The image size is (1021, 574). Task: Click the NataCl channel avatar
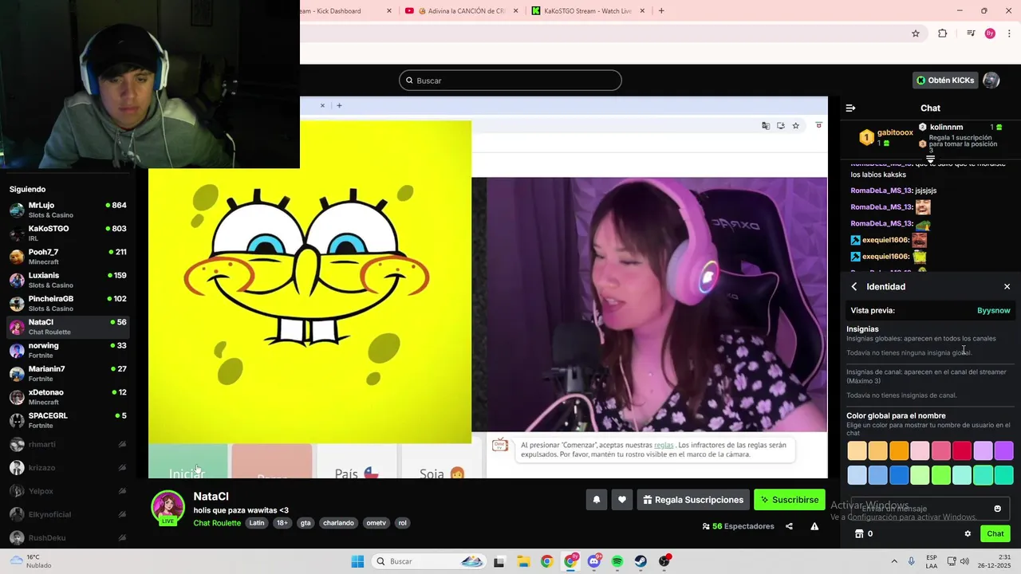[168, 507]
